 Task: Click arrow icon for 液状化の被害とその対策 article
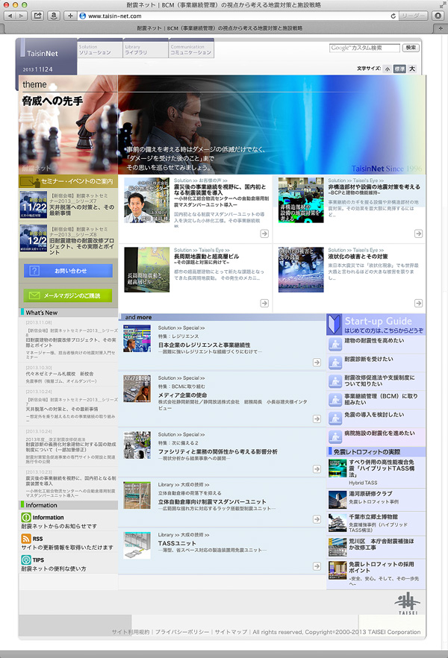tap(418, 303)
